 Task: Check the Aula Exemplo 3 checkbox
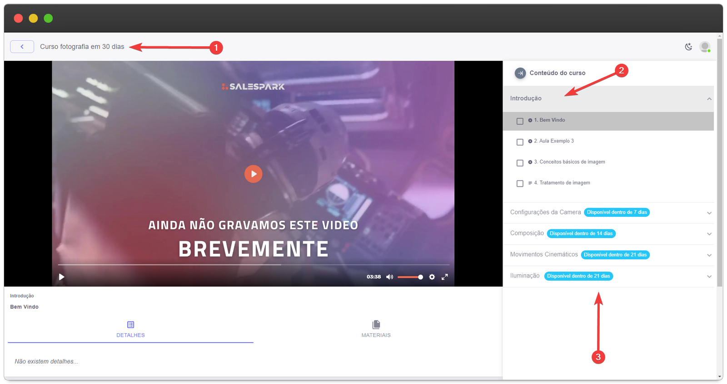pyautogui.click(x=520, y=142)
